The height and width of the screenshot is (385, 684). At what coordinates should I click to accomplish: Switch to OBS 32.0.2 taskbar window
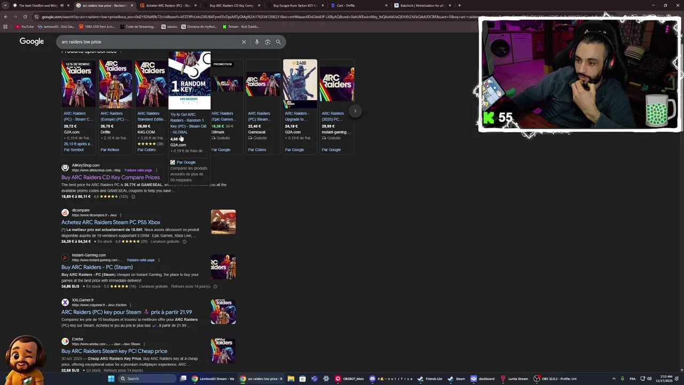point(555,379)
